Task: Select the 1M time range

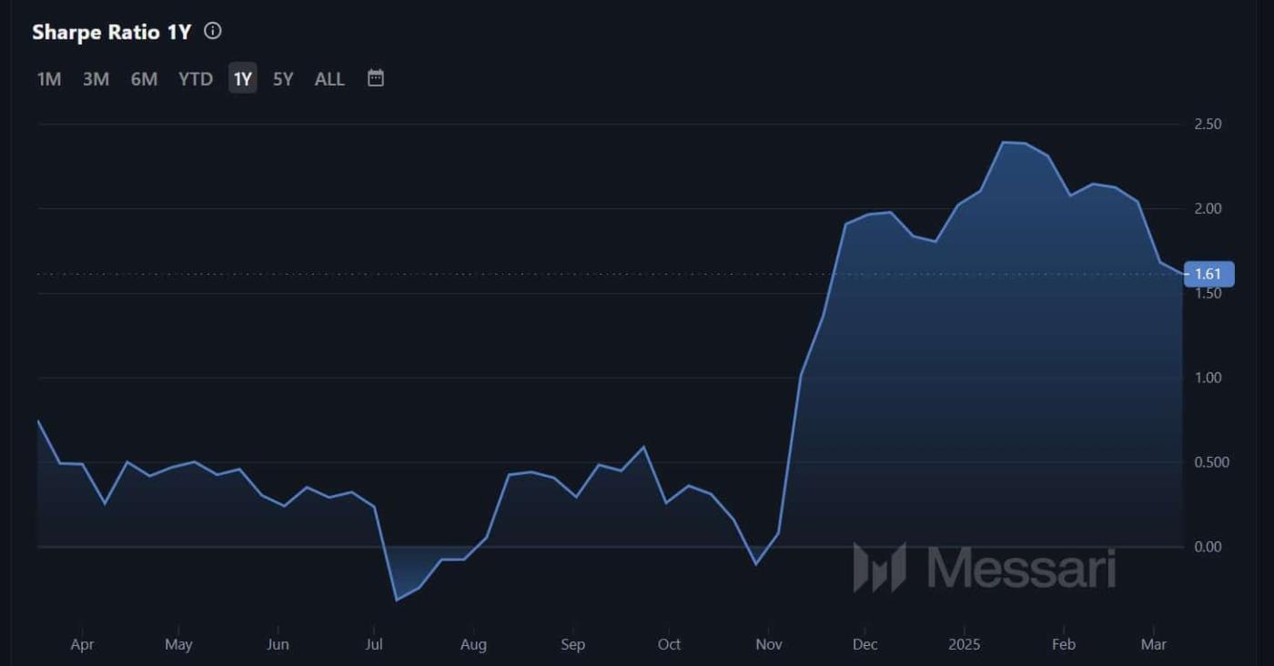Action: pyautogui.click(x=48, y=79)
